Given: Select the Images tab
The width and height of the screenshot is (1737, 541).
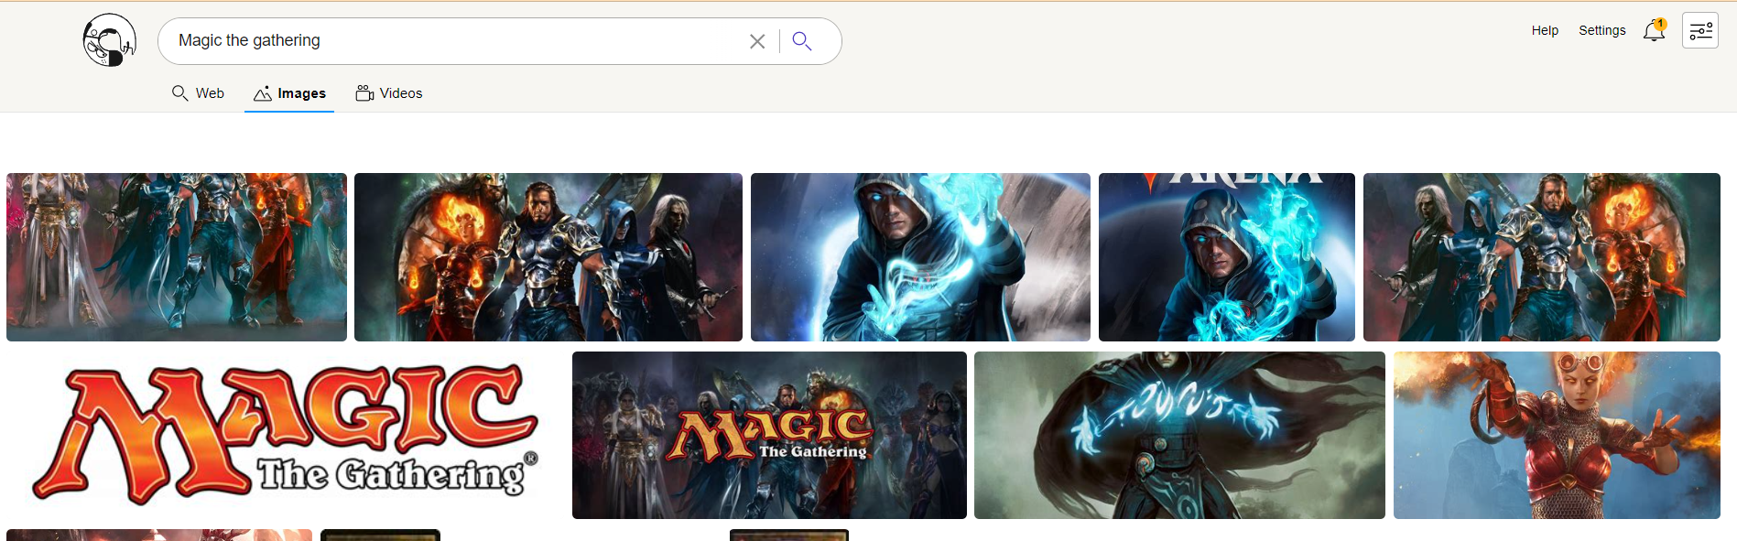Looking at the screenshot, I should coord(289,93).
